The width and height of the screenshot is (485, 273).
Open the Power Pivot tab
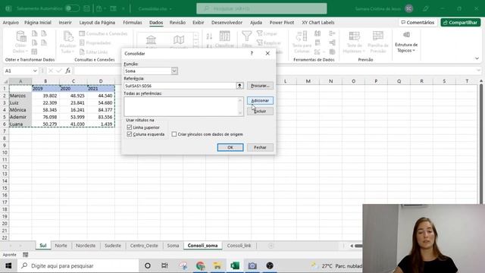(282, 23)
